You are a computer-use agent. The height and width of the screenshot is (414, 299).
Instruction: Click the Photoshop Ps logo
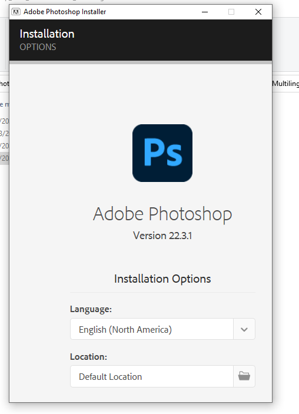[x=162, y=153]
